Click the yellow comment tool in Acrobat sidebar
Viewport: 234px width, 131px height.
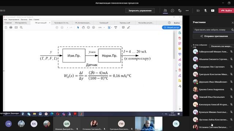point(180,49)
